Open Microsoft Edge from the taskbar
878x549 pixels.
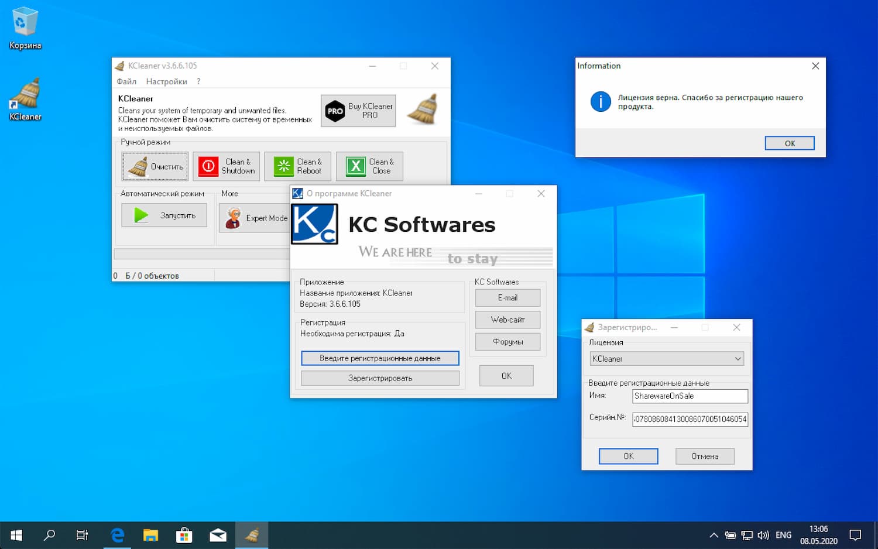click(118, 535)
